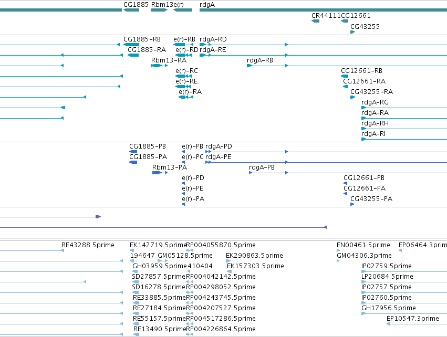This screenshot has width=447, height=337.
Task: Select EST LP20684.5prime label
Action: (x=387, y=277)
